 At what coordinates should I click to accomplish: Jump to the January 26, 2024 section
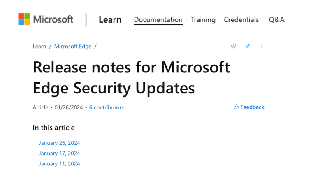coord(59,143)
